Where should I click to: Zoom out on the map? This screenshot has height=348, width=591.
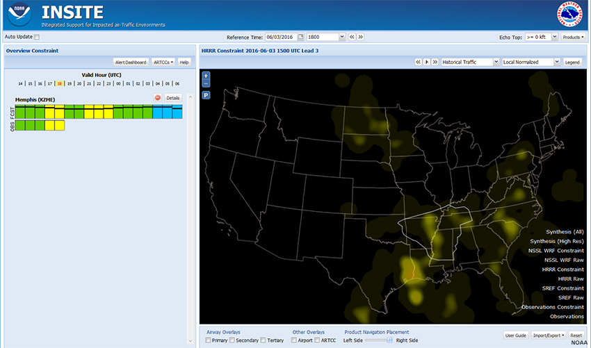coord(207,83)
